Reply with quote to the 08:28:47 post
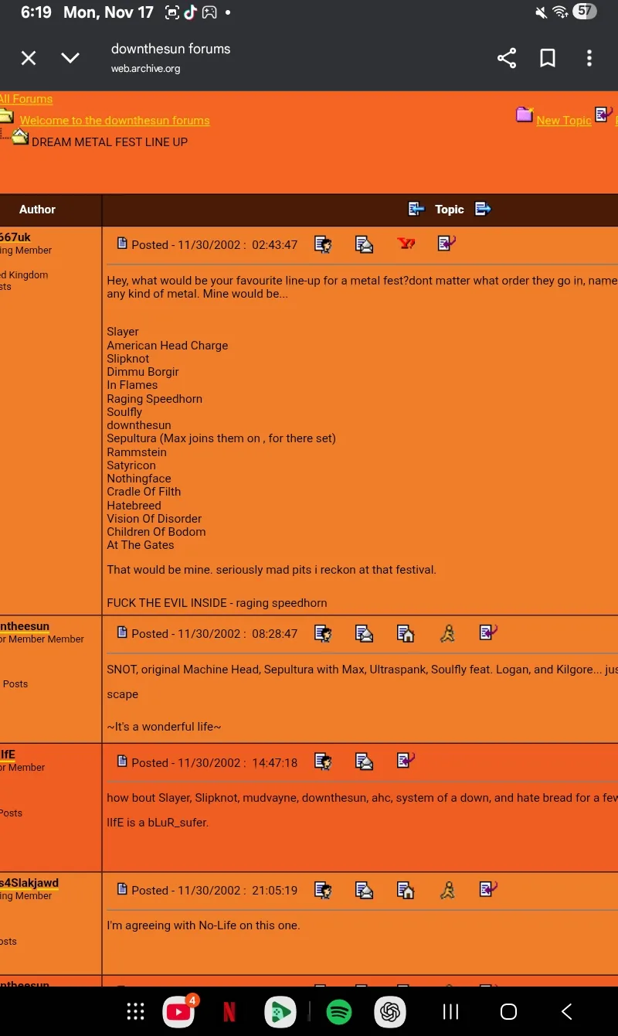 tap(488, 632)
